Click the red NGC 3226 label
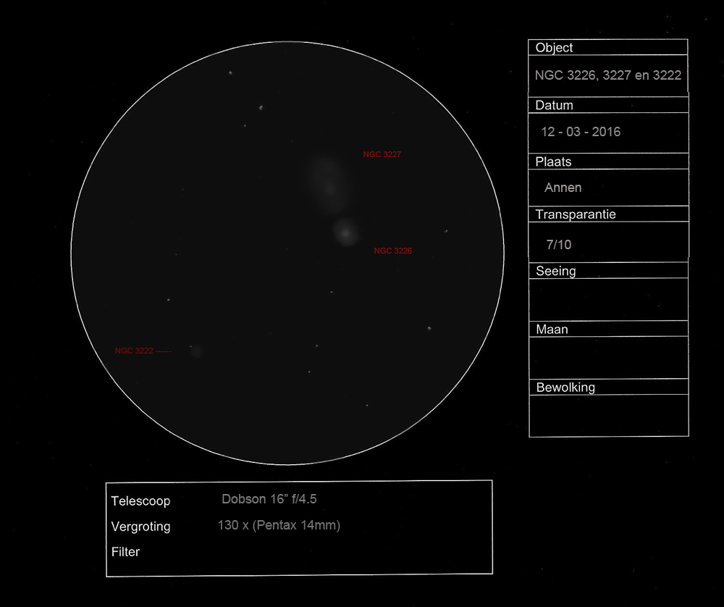724x607 pixels. pos(393,251)
